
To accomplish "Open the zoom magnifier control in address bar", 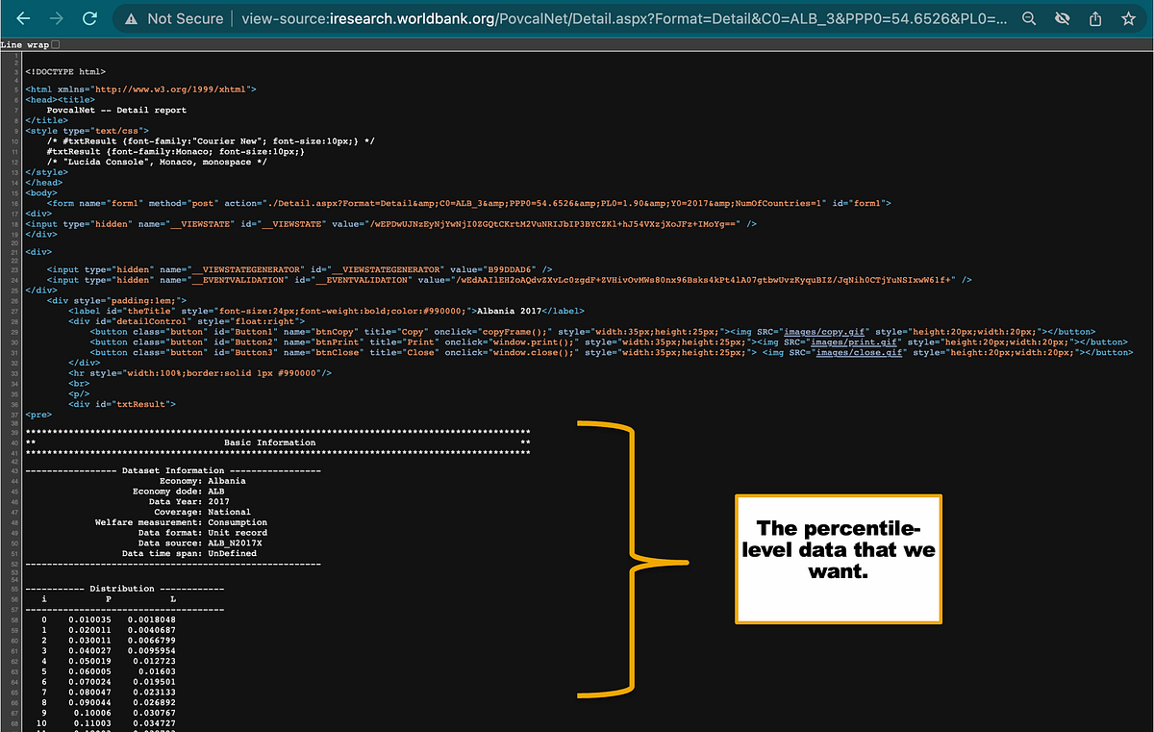I will click(x=1029, y=17).
